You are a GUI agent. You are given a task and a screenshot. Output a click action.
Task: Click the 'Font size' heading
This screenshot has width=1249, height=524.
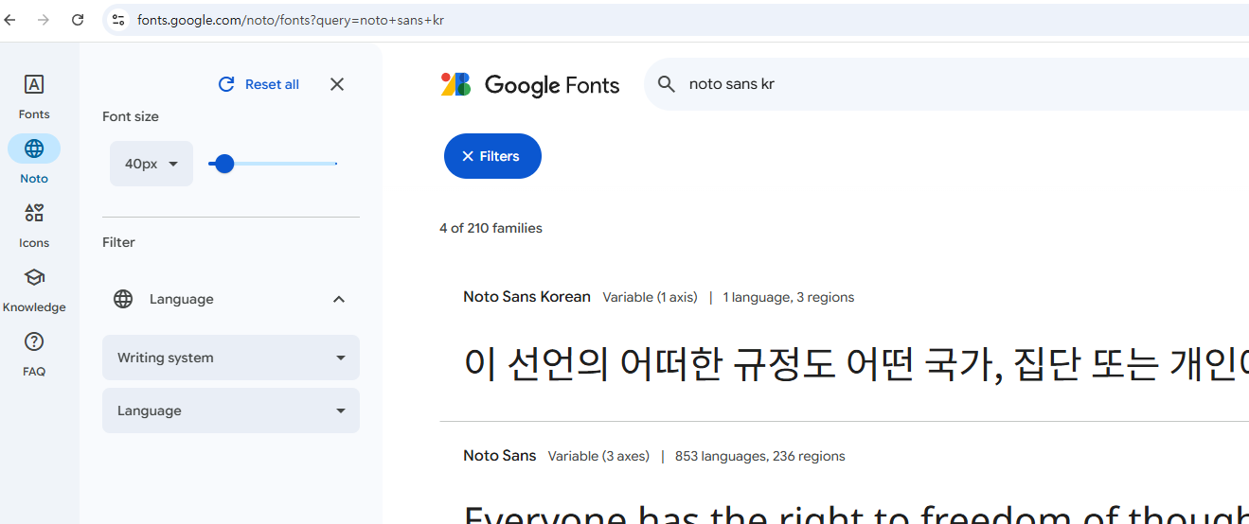131,116
